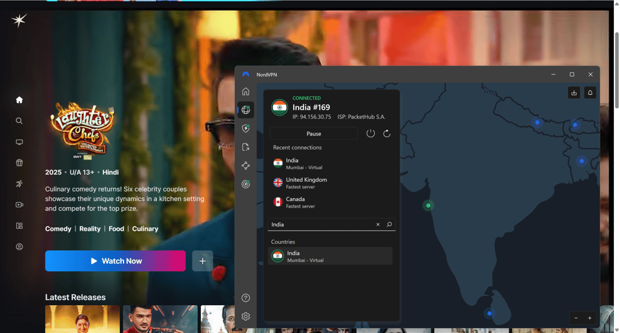Click the Laughter Chefs show logo

[82, 131]
